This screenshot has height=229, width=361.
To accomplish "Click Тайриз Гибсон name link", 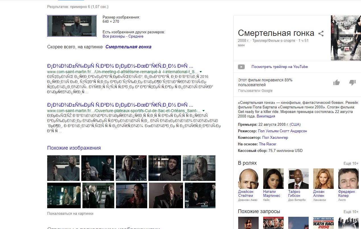I will [x=294, y=194].
